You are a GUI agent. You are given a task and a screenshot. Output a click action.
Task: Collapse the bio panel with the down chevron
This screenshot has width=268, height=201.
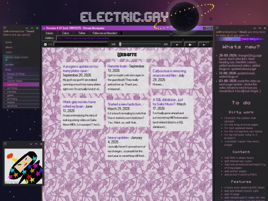point(255,28)
